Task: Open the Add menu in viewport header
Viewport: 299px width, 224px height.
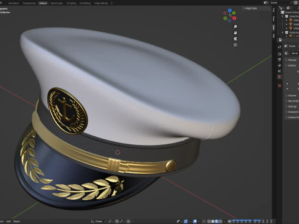Action: point(8,222)
